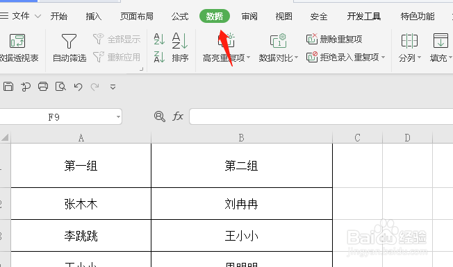Image resolution: width=453 pixels, height=267 pixels.
Task: Open the 特色功能 tab
Action: [x=418, y=16]
